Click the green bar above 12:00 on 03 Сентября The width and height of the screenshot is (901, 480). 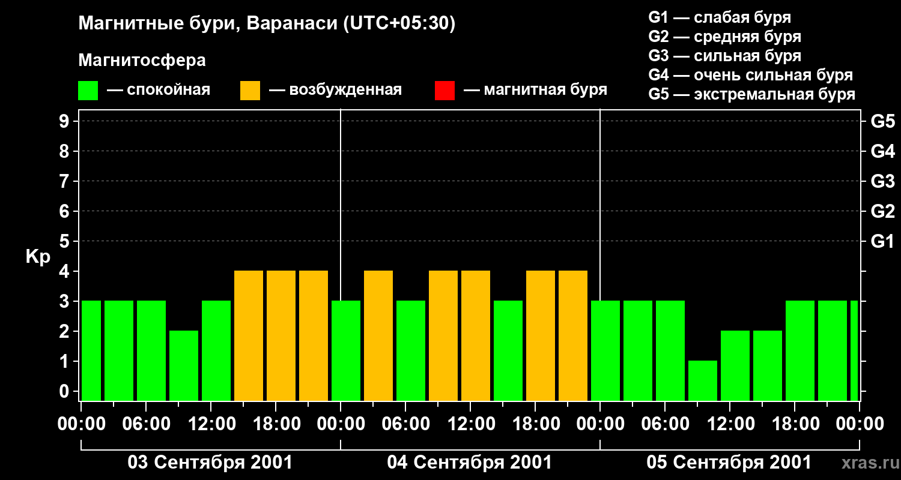click(x=216, y=350)
